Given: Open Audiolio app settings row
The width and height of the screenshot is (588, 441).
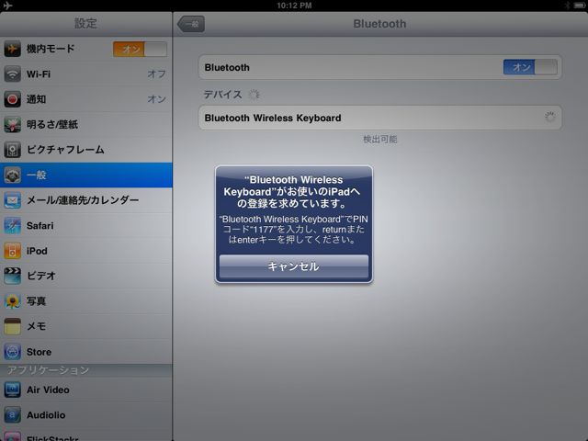Looking at the screenshot, I should pyautogui.click(x=85, y=415).
